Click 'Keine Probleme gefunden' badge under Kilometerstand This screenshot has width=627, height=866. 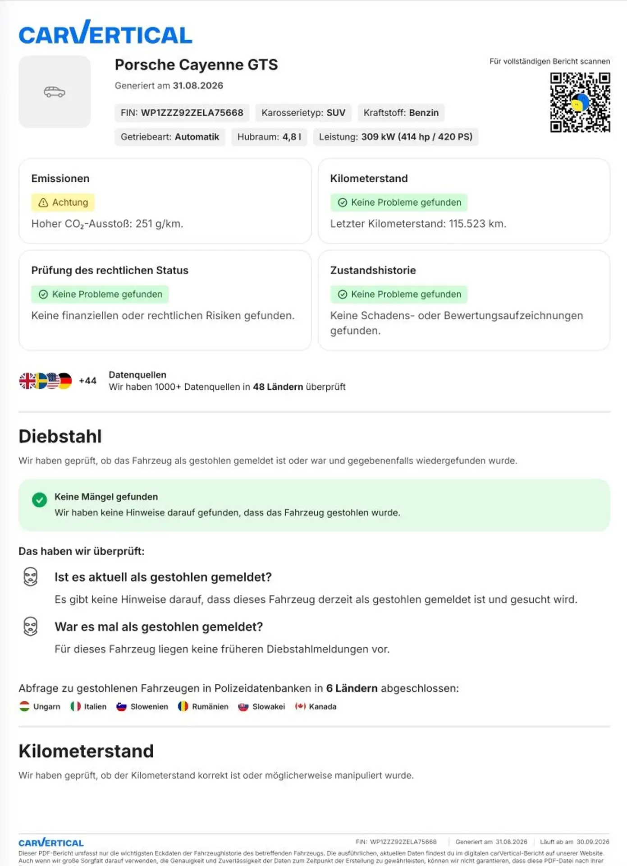(x=399, y=203)
